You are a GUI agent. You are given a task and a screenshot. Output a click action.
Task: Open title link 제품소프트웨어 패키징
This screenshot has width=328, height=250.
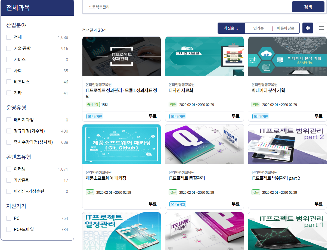[x=106, y=178]
